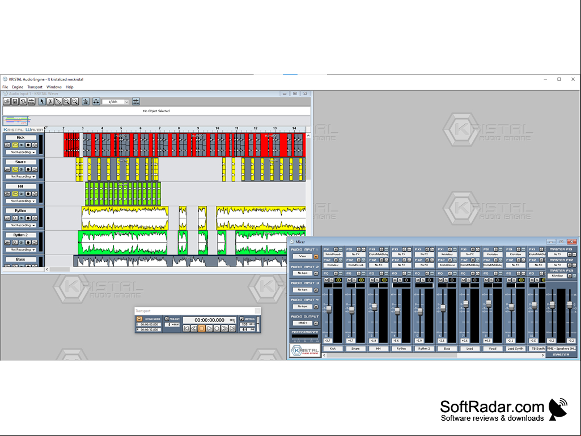
Task: Open the Transport menu
Action: [x=35, y=87]
